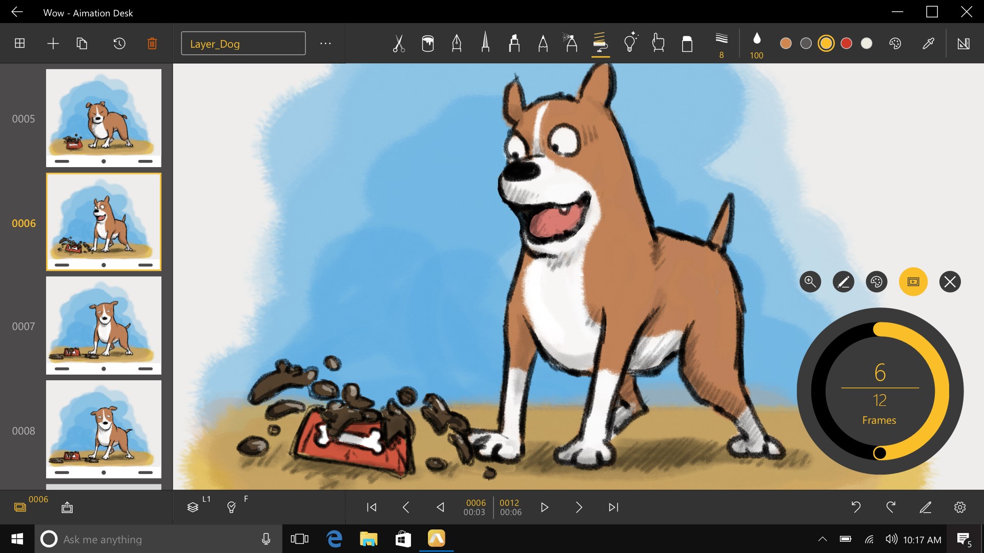The width and height of the screenshot is (984, 553).
Task: Open the Layer_Dog options menu
Action: pos(325,44)
